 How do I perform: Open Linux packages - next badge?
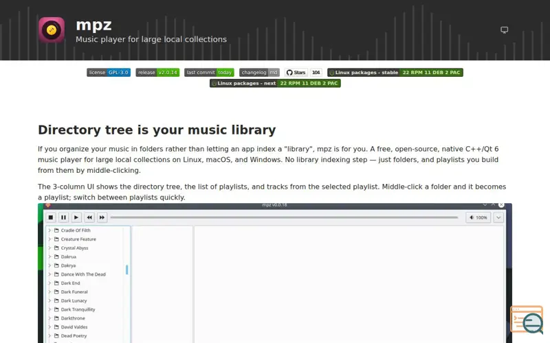pos(275,83)
